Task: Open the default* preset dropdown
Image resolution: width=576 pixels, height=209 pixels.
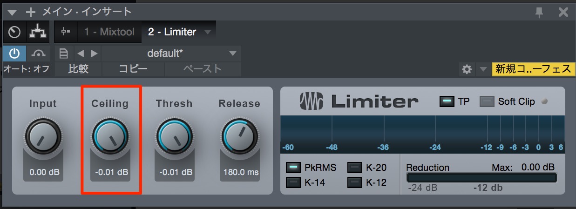Action: click(x=171, y=54)
